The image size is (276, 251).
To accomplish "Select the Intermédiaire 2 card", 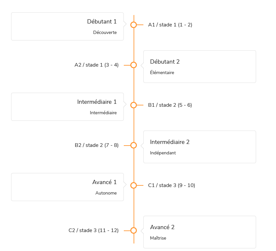I will coord(200,147).
